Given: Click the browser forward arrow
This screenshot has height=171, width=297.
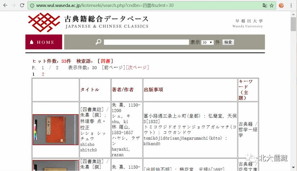Looking at the screenshot, I should point(14,5).
